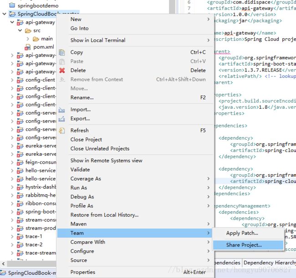Collapse the src folder node

tap(20, 30)
